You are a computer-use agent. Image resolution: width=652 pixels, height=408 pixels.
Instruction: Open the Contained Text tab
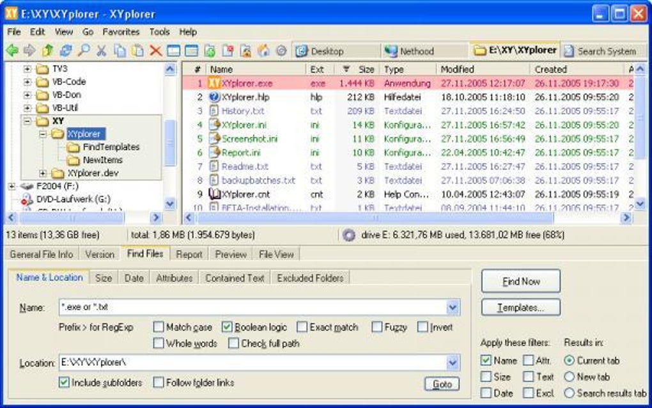[235, 278]
